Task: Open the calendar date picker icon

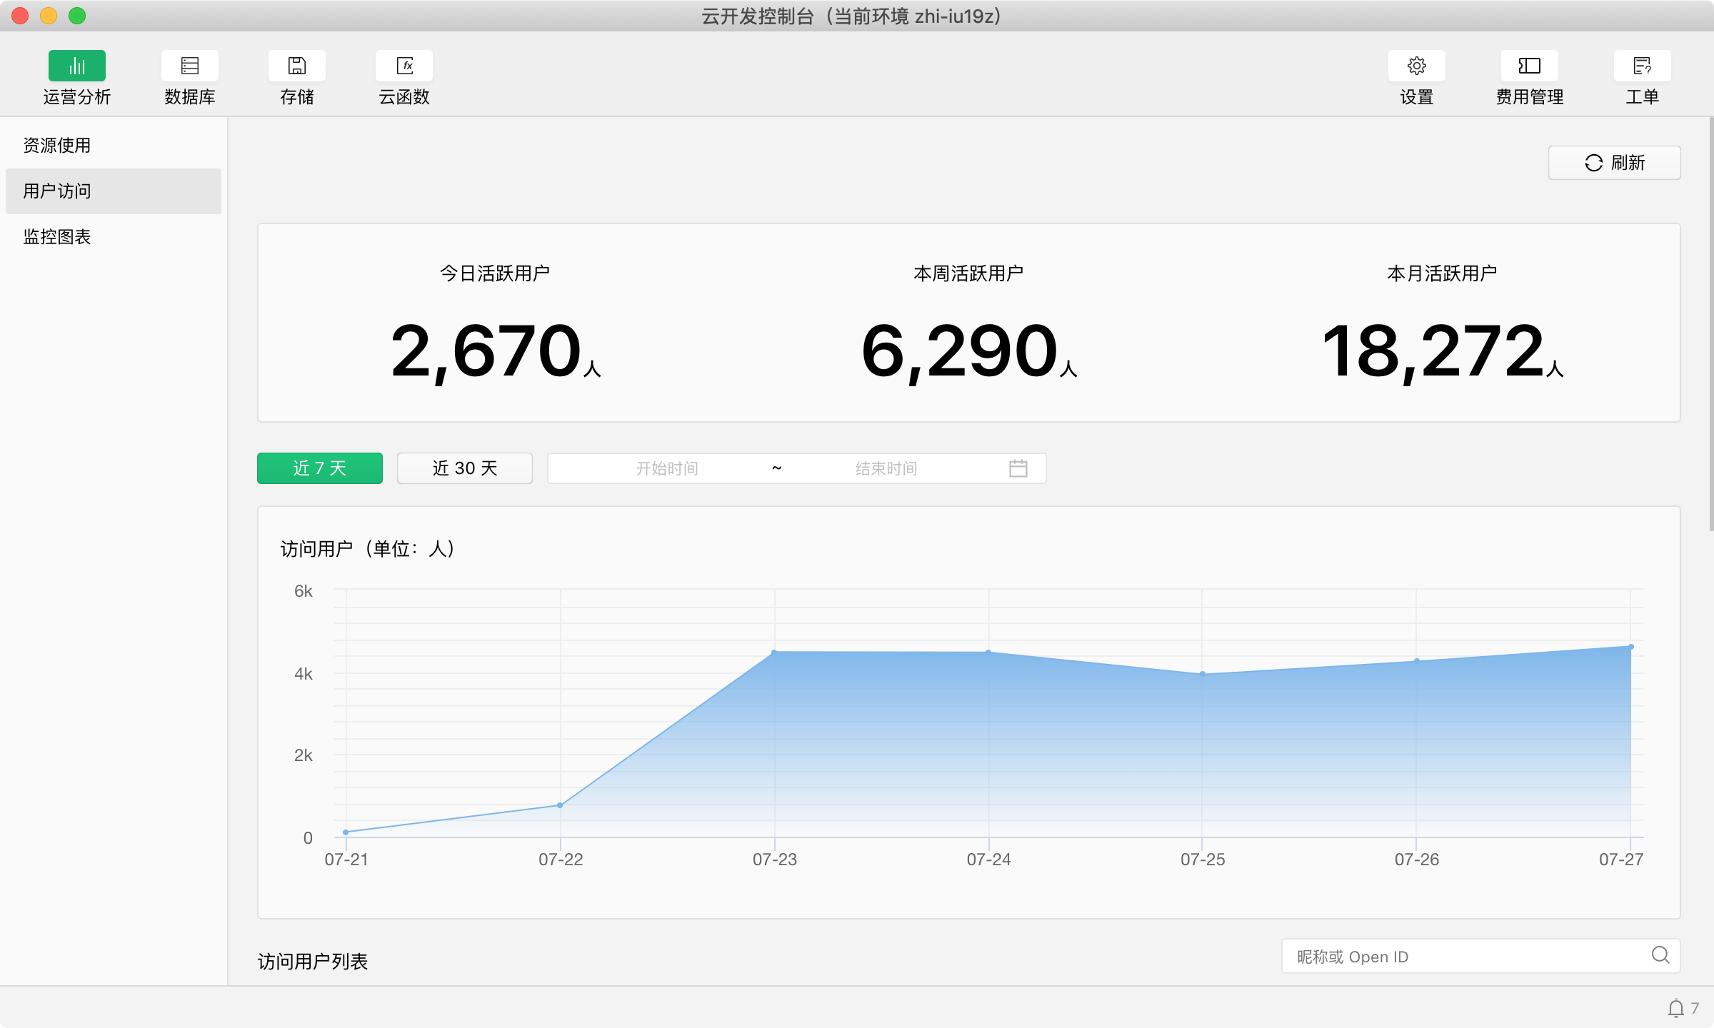Action: pyautogui.click(x=1018, y=468)
